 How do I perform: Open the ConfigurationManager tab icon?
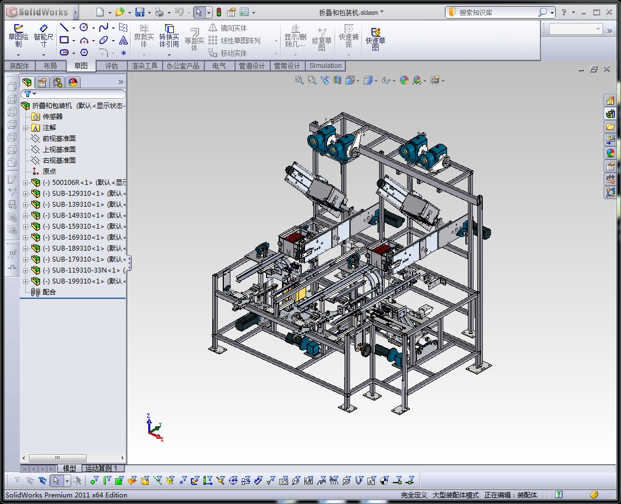point(57,82)
